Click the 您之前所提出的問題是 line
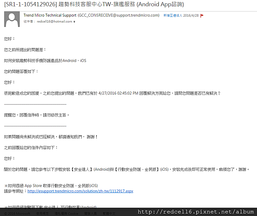257x216 pixels. pyautogui.click(x=25, y=50)
